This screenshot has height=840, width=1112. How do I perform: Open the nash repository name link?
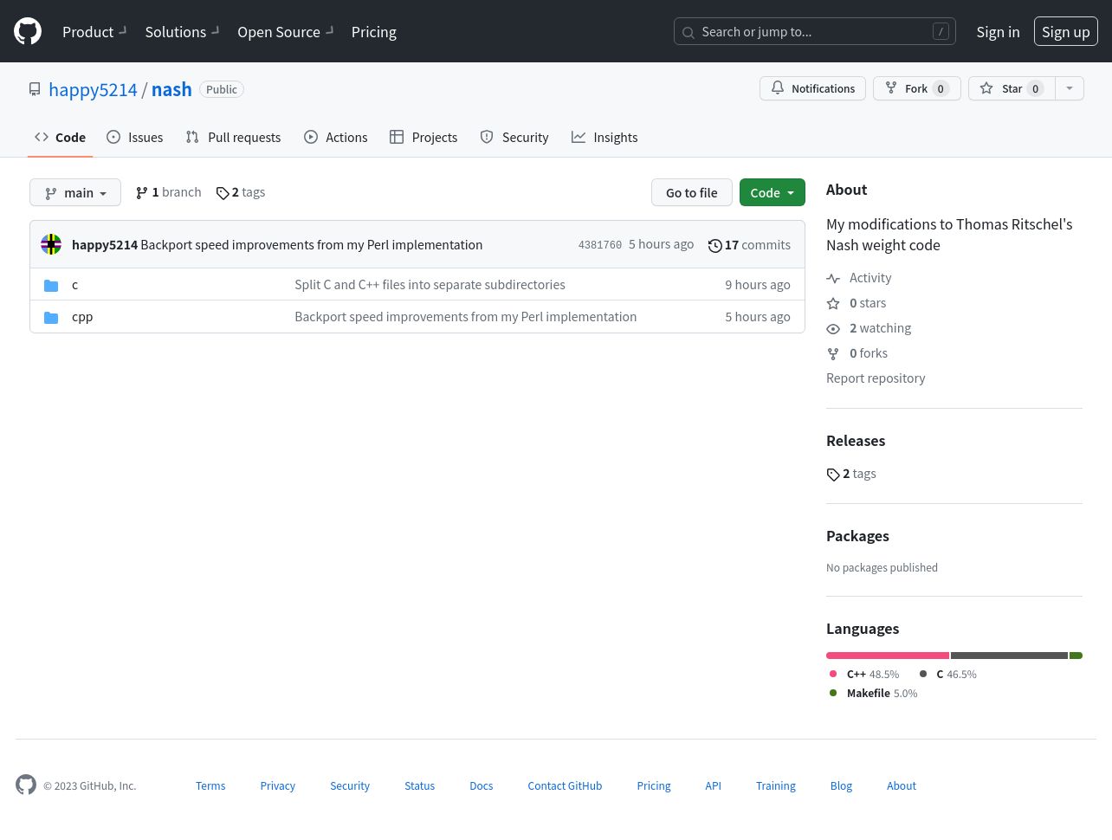pos(171,89)
